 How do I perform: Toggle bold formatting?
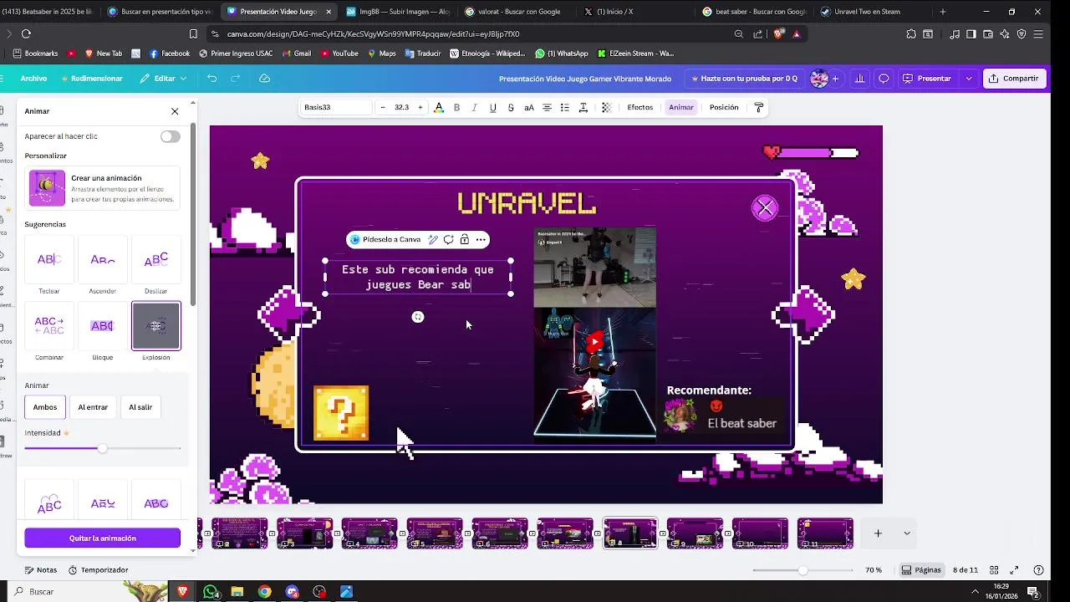(456, 107)
